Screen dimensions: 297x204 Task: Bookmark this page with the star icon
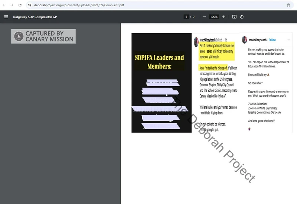click(288, 5)
